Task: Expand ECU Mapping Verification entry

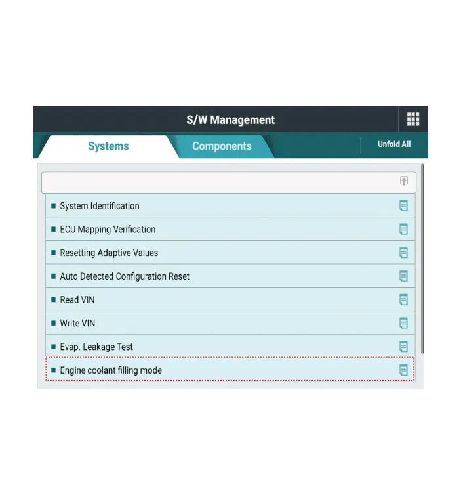Action: coord(108,229)
